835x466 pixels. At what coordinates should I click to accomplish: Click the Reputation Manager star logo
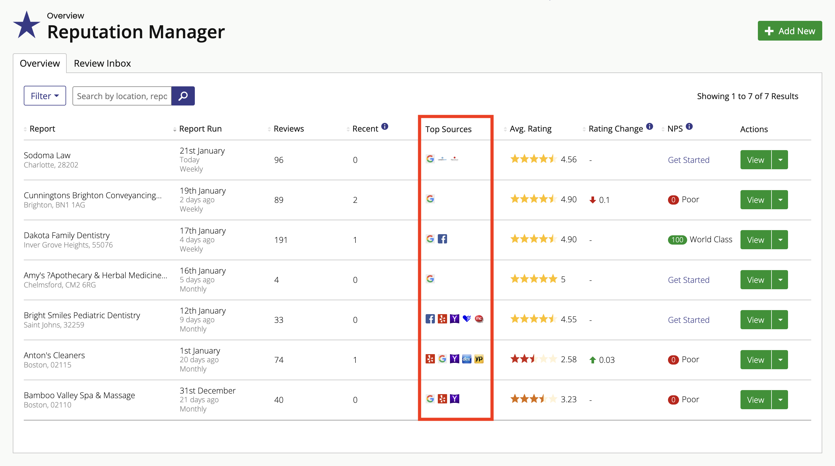pos(27,25)
